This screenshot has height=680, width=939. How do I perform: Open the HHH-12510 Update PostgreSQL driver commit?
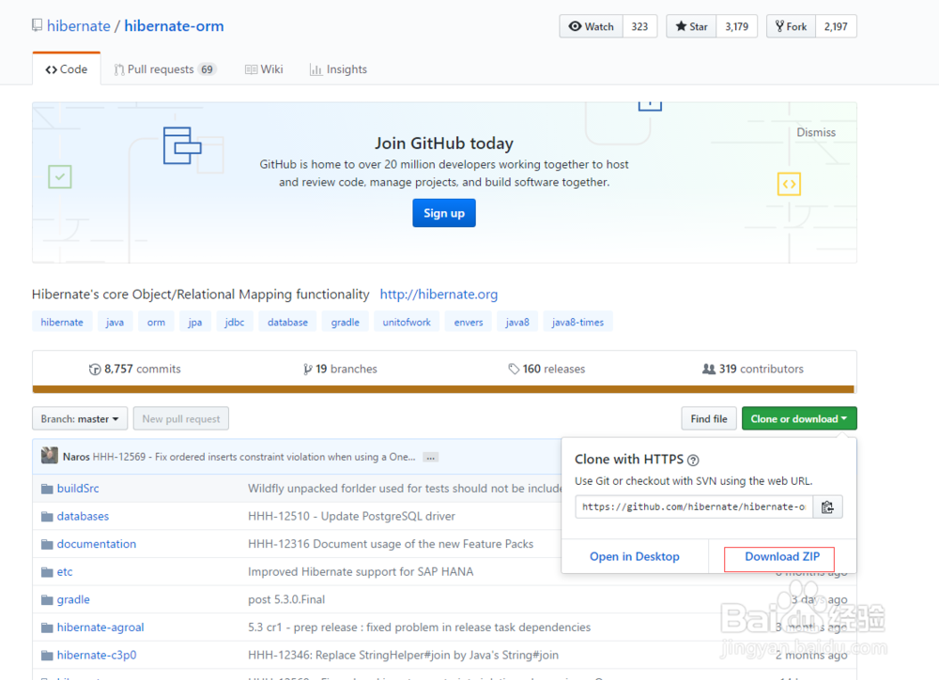pyautogui.click(x=351, y=516)
